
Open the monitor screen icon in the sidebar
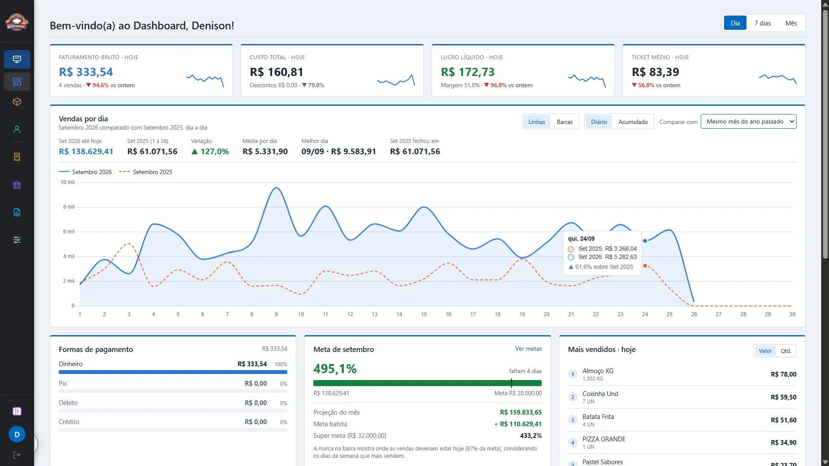(17, 59)
